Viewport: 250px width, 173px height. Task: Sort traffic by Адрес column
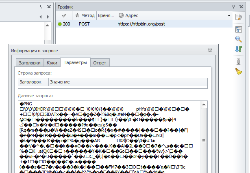(174, 15)
